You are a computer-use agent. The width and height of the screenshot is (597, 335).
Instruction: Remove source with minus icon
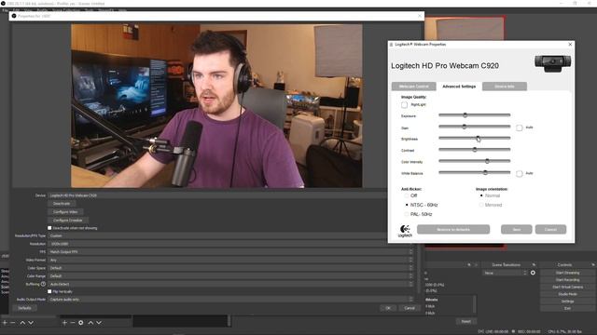coord(73,323)
